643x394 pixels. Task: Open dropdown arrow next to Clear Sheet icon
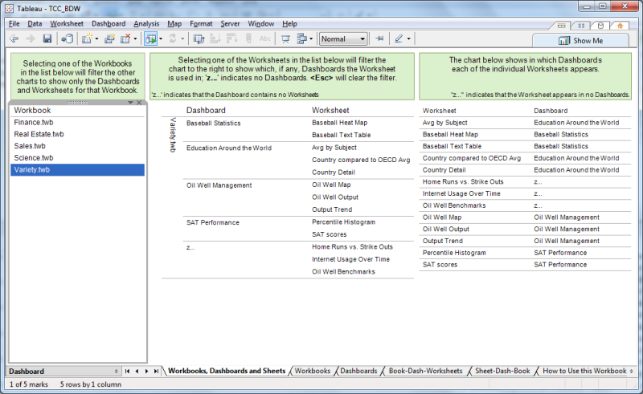pos(135,39)
